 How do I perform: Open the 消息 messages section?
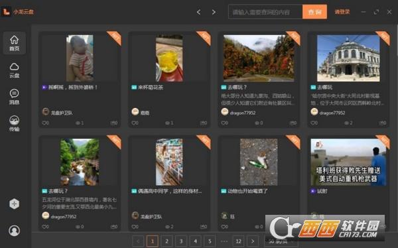point(14,97)
